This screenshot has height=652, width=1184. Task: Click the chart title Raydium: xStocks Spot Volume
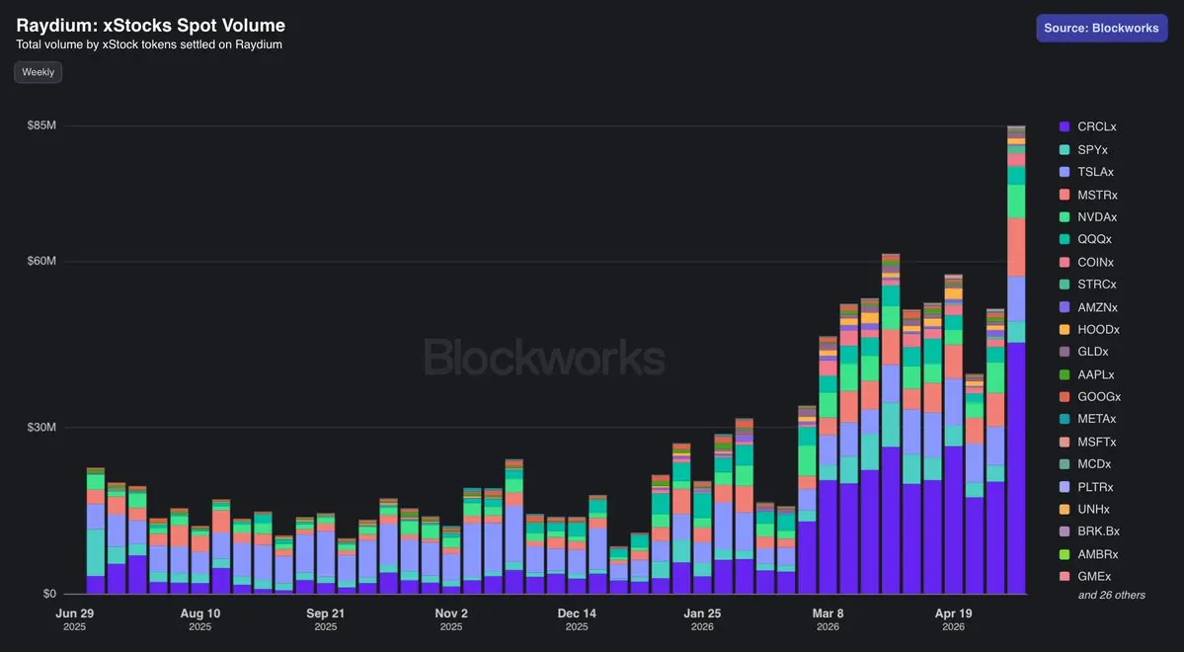coord(151,25)
